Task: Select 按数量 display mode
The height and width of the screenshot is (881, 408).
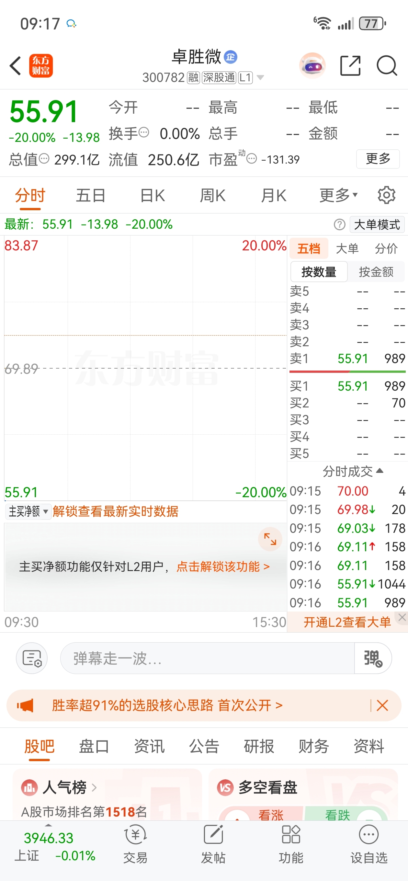Action: [319, 272]
